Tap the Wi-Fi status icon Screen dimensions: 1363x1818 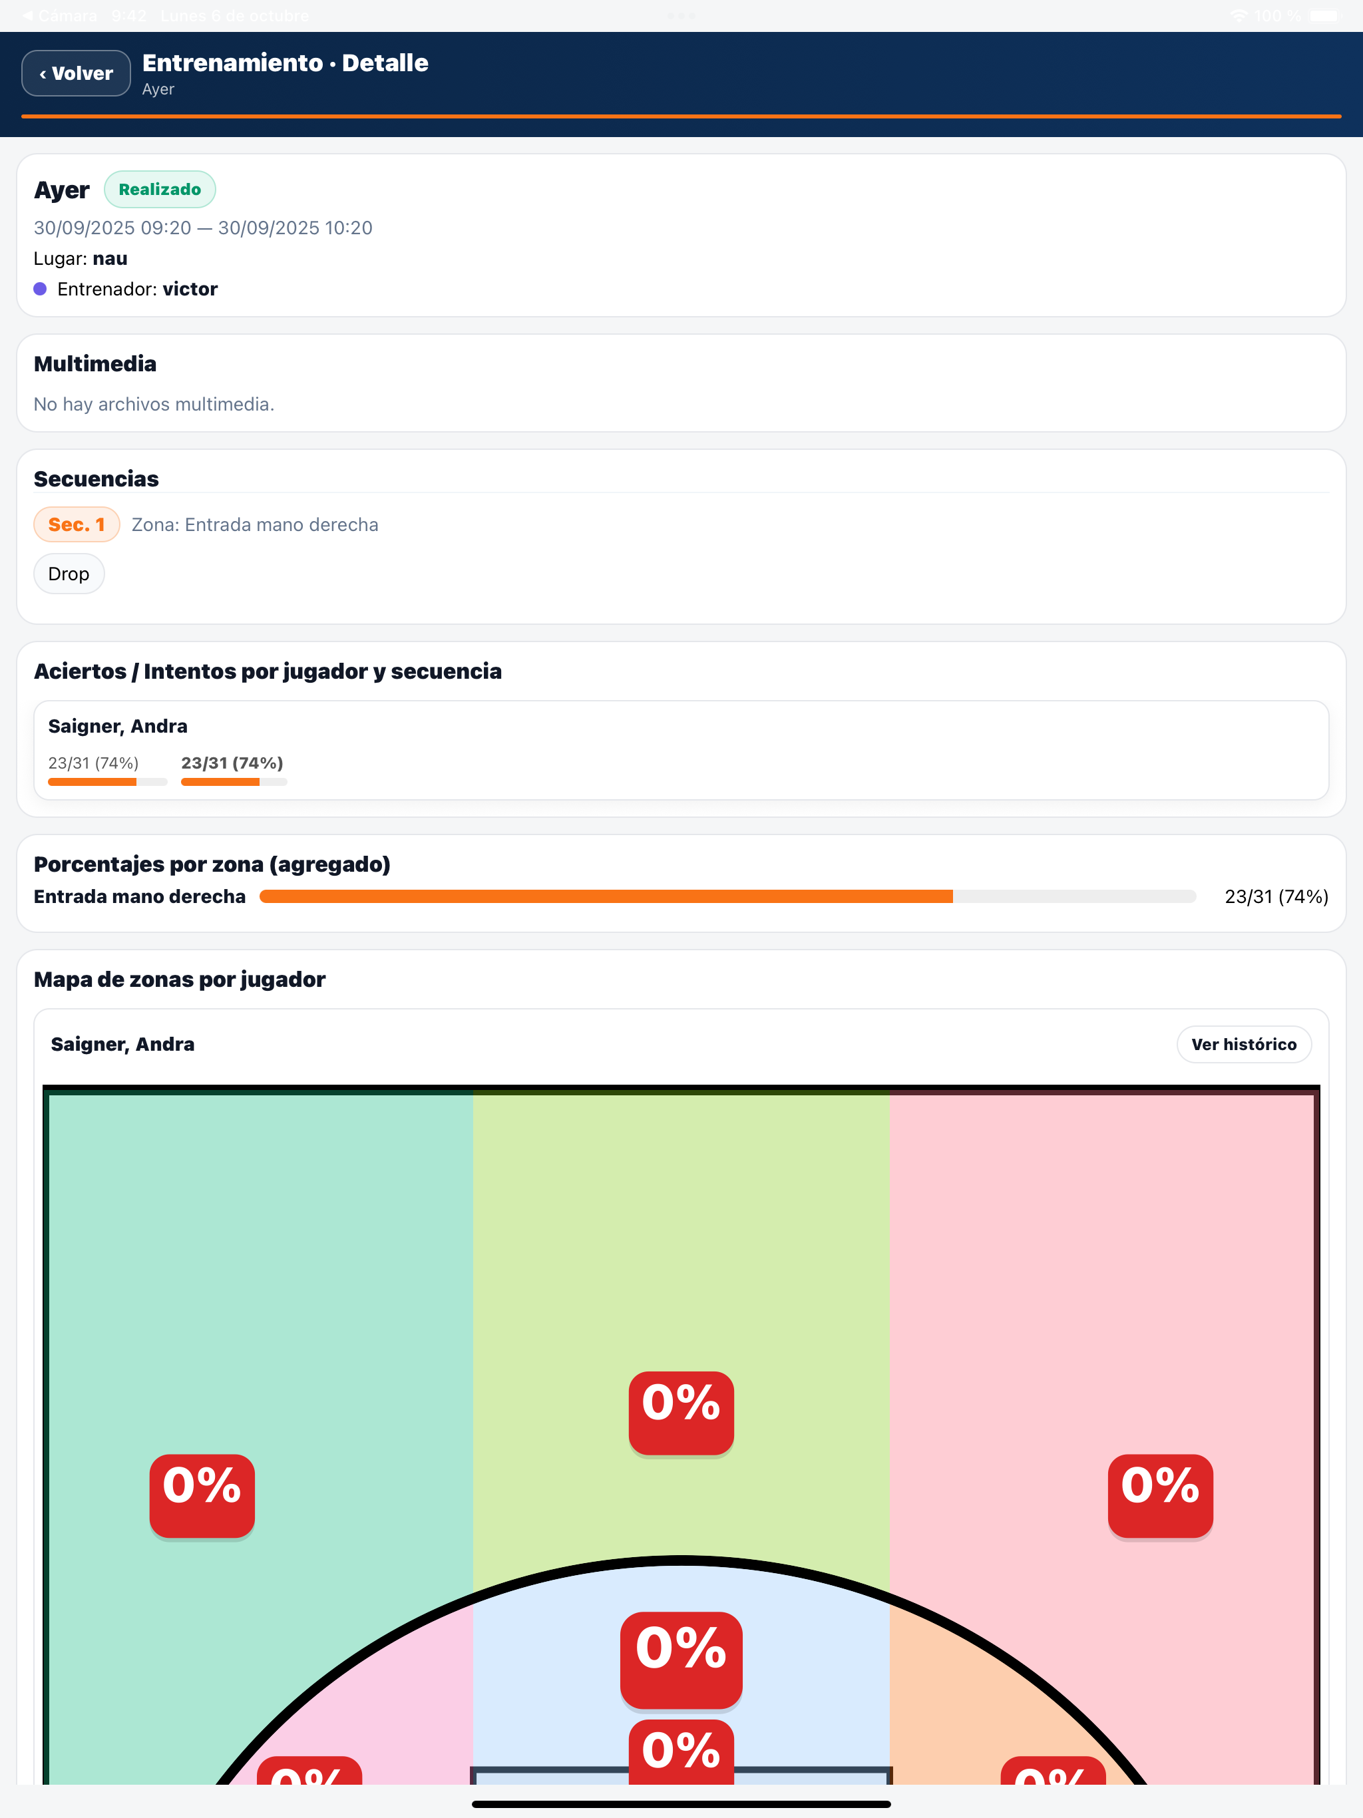point(1238,15)
